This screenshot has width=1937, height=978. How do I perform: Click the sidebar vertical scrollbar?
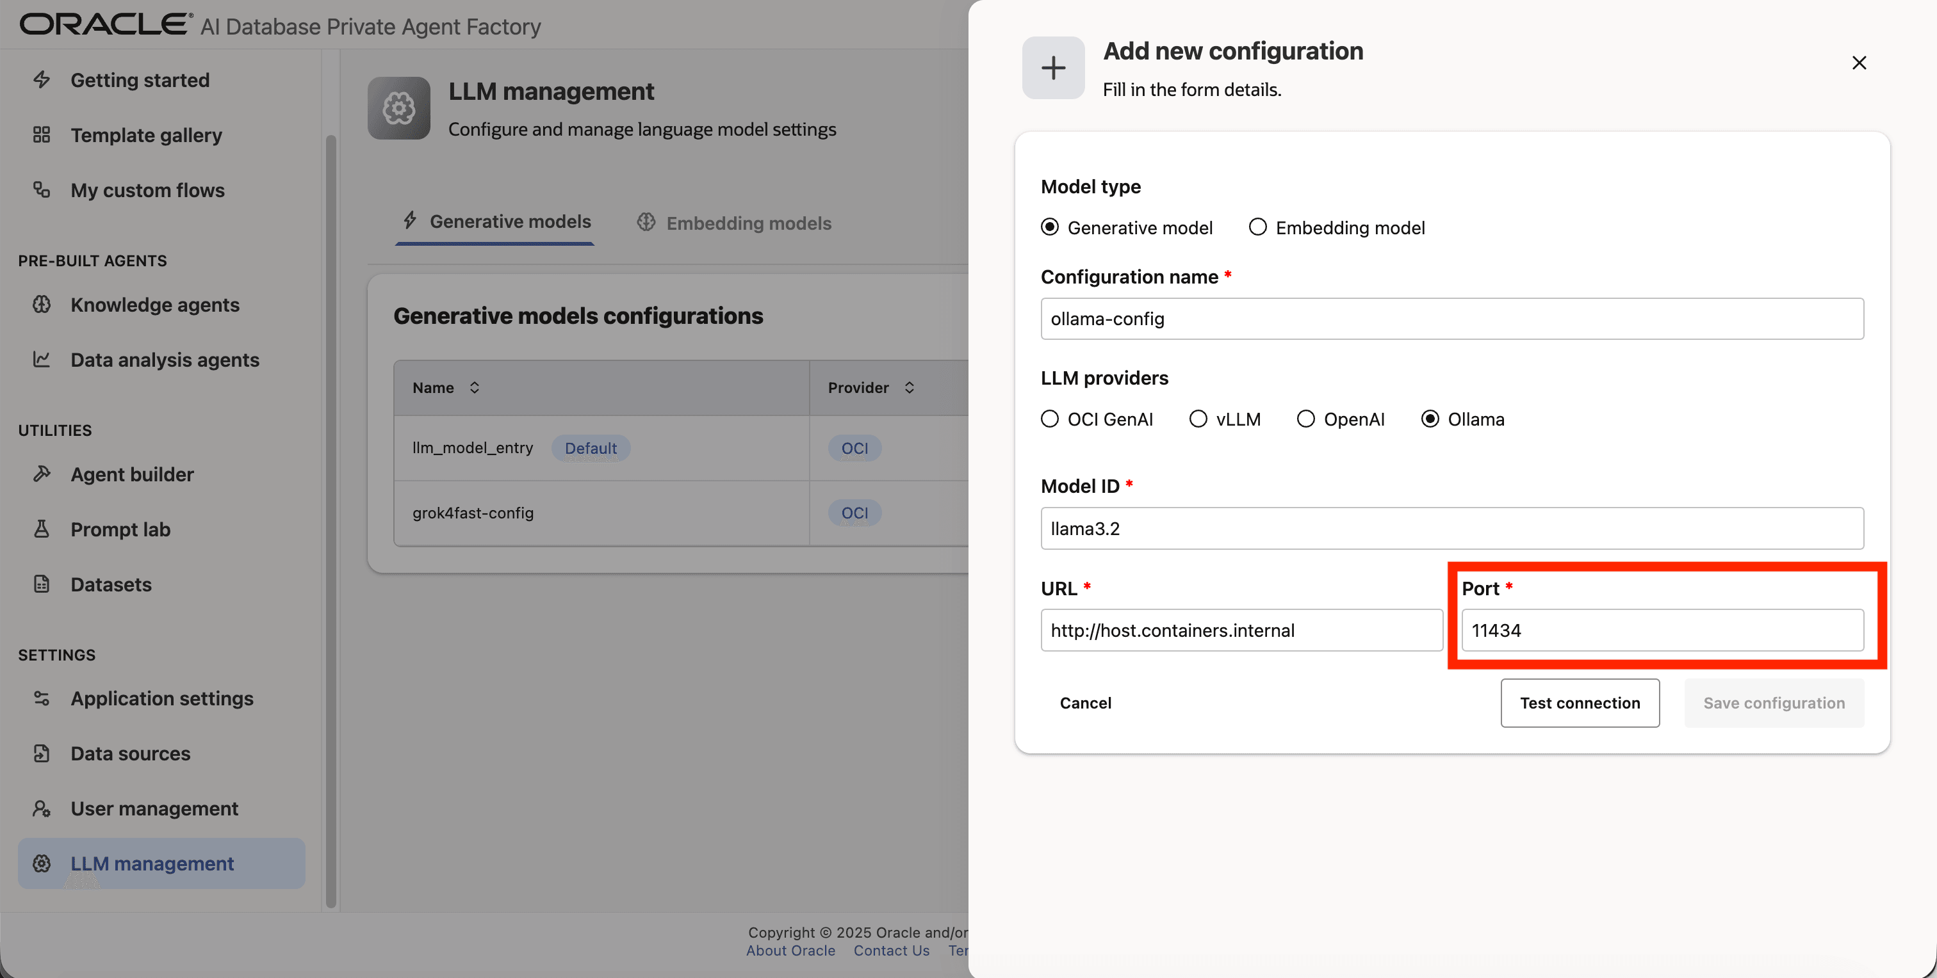pyautogui.click(x=331, y=518)
